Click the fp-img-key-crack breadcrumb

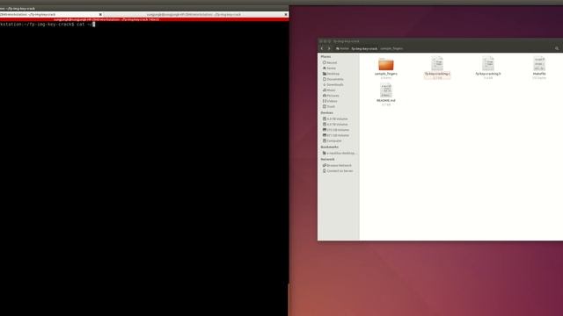(364, 48)
